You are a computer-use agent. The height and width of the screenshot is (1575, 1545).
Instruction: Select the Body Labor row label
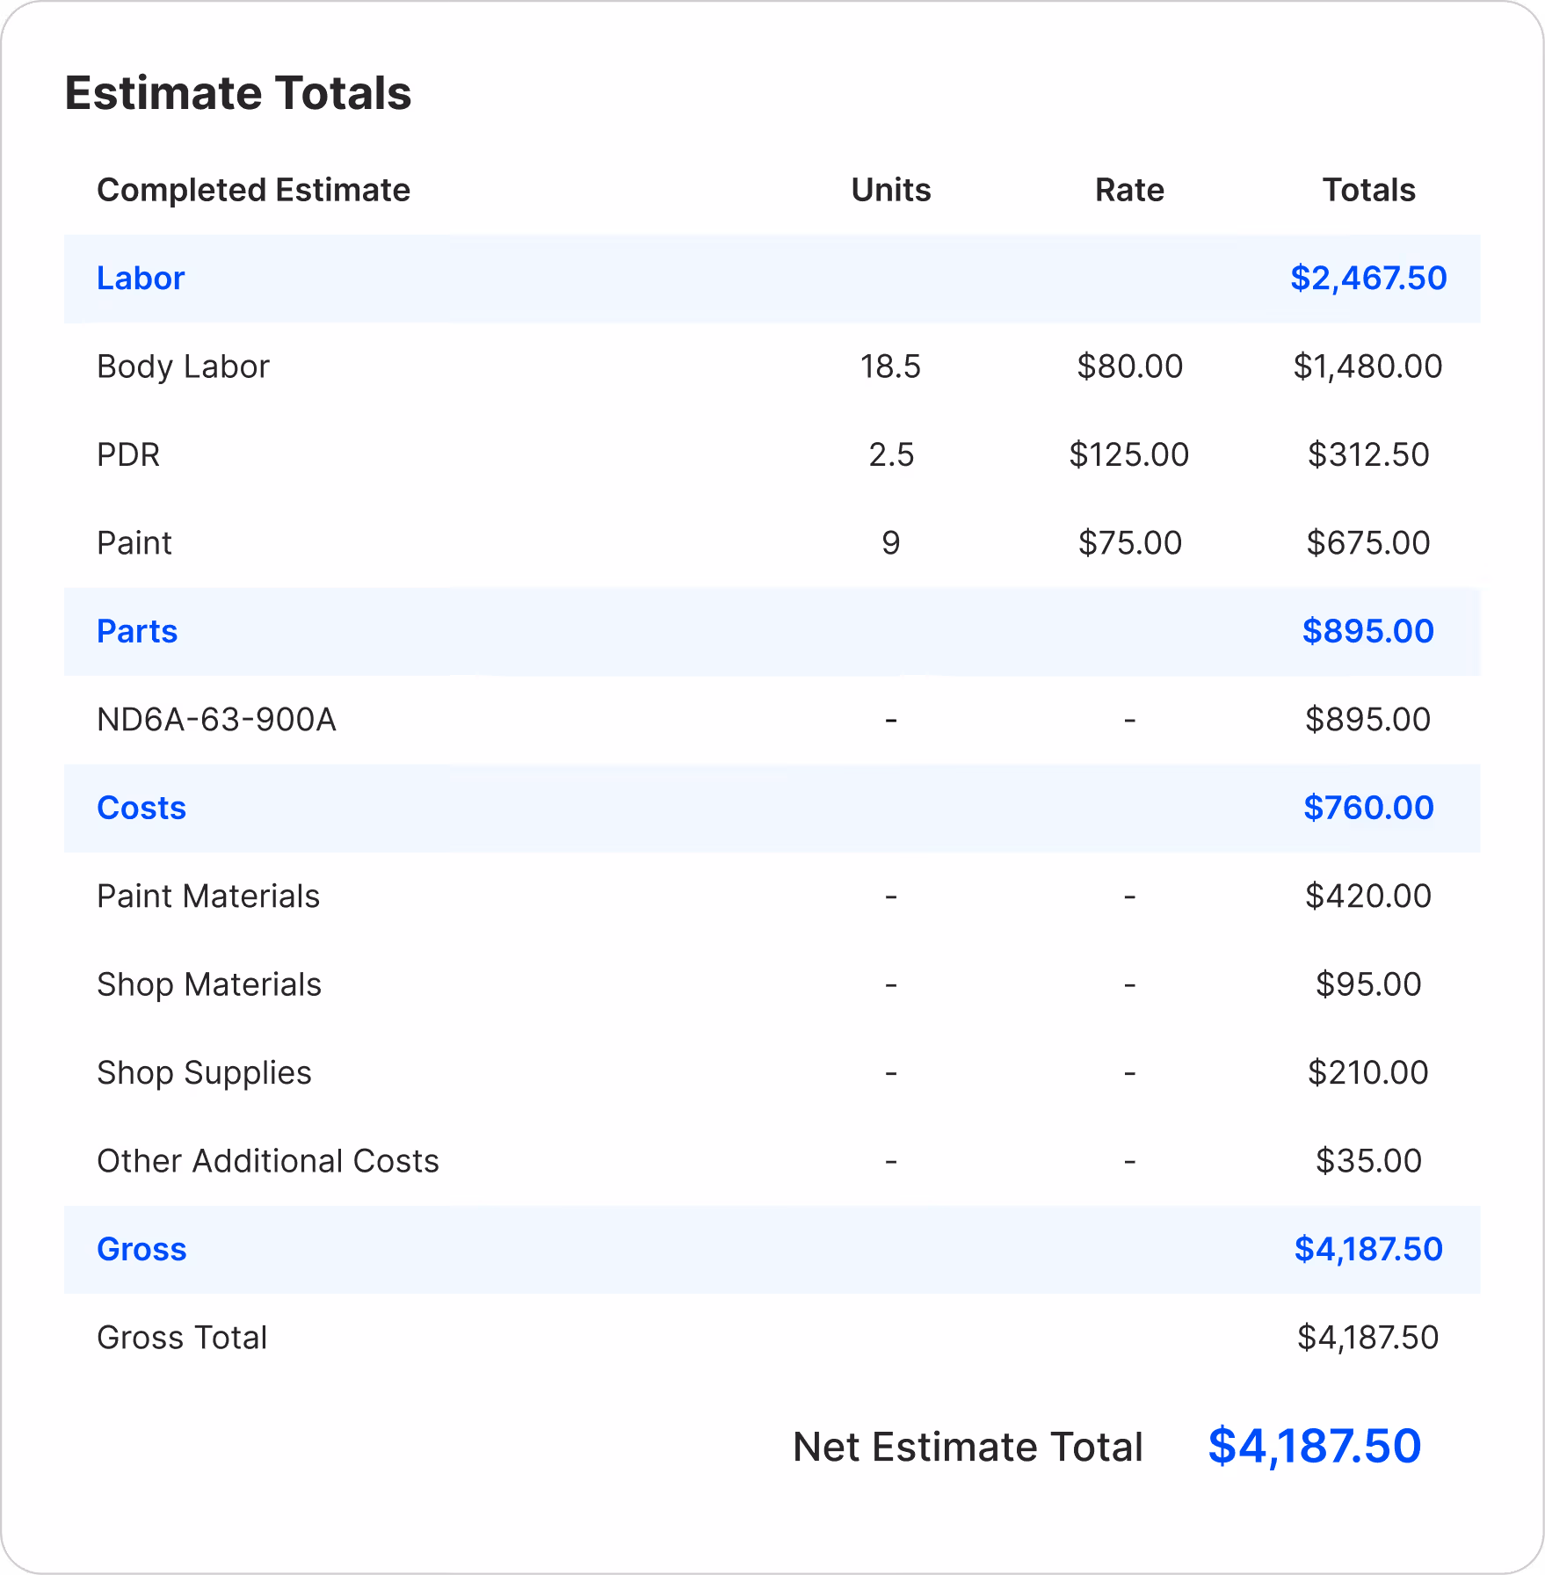tap(183, 367)
